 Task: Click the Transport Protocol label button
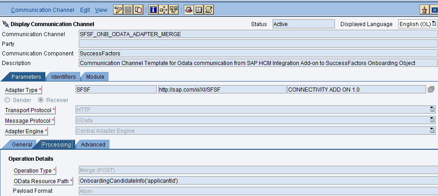(30, 110)
